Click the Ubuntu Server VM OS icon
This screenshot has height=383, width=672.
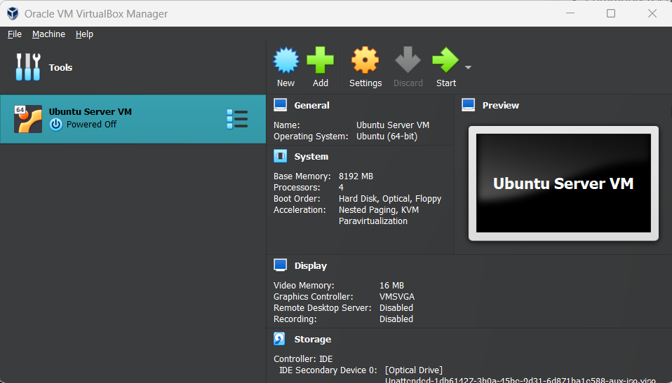pyautogui.click(x=28, y=119)
